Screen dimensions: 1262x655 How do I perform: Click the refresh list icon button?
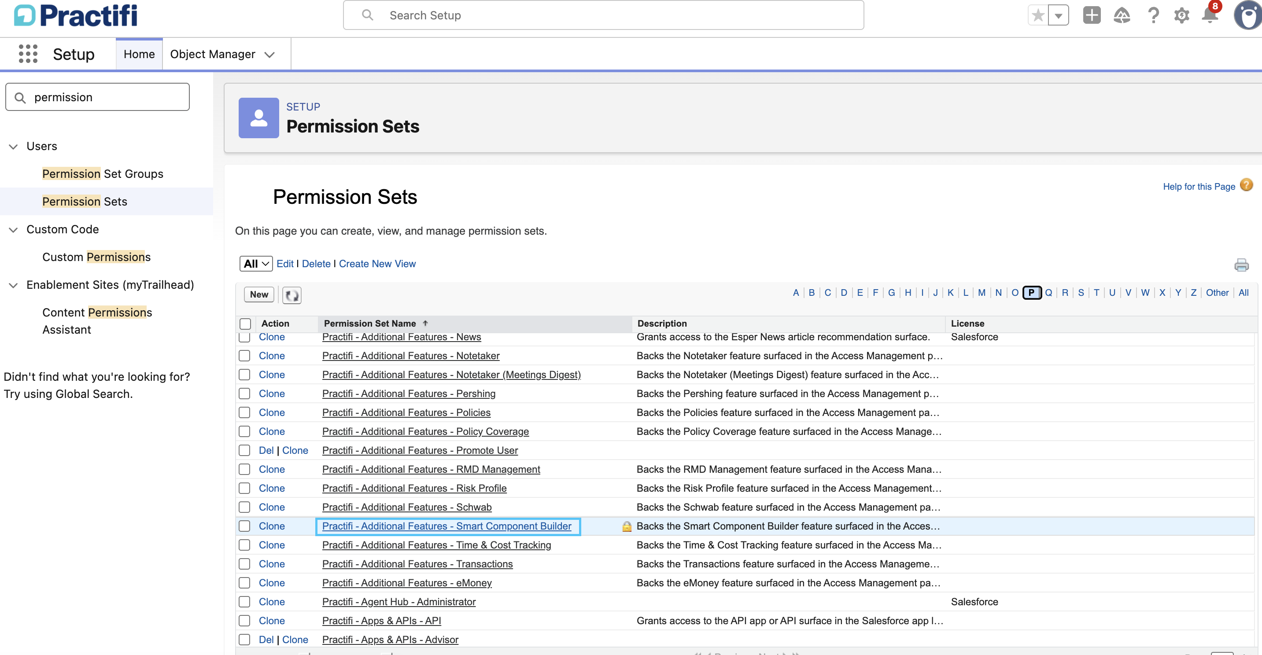[x=292, y=295]
